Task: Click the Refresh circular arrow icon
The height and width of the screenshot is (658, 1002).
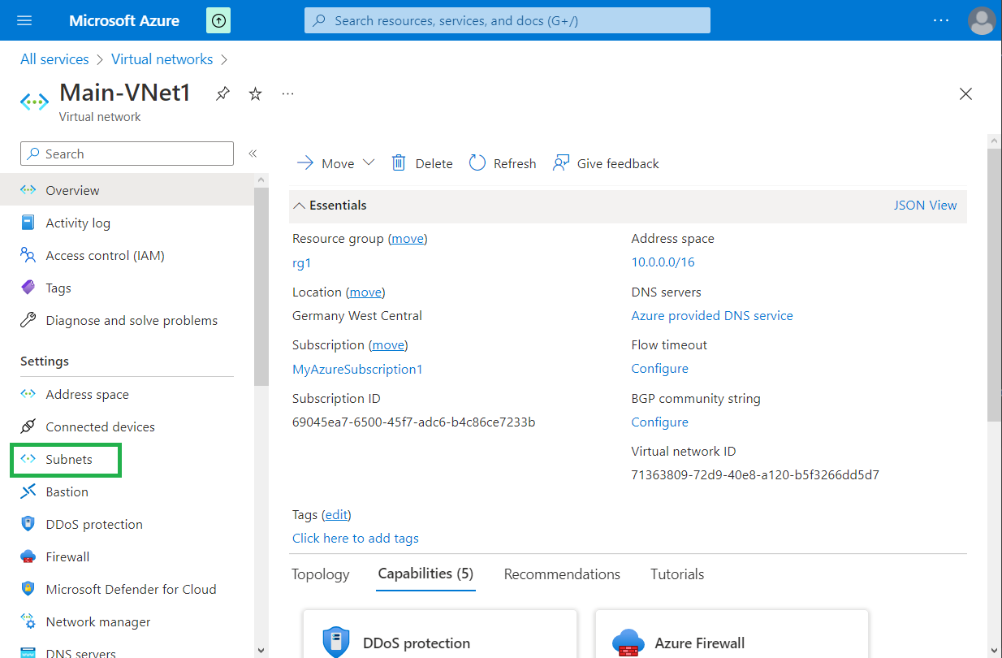Action: tap(477, 163)
